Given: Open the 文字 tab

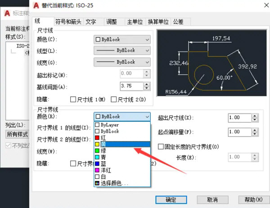Looking at the screenshot, I should point(94,22).
